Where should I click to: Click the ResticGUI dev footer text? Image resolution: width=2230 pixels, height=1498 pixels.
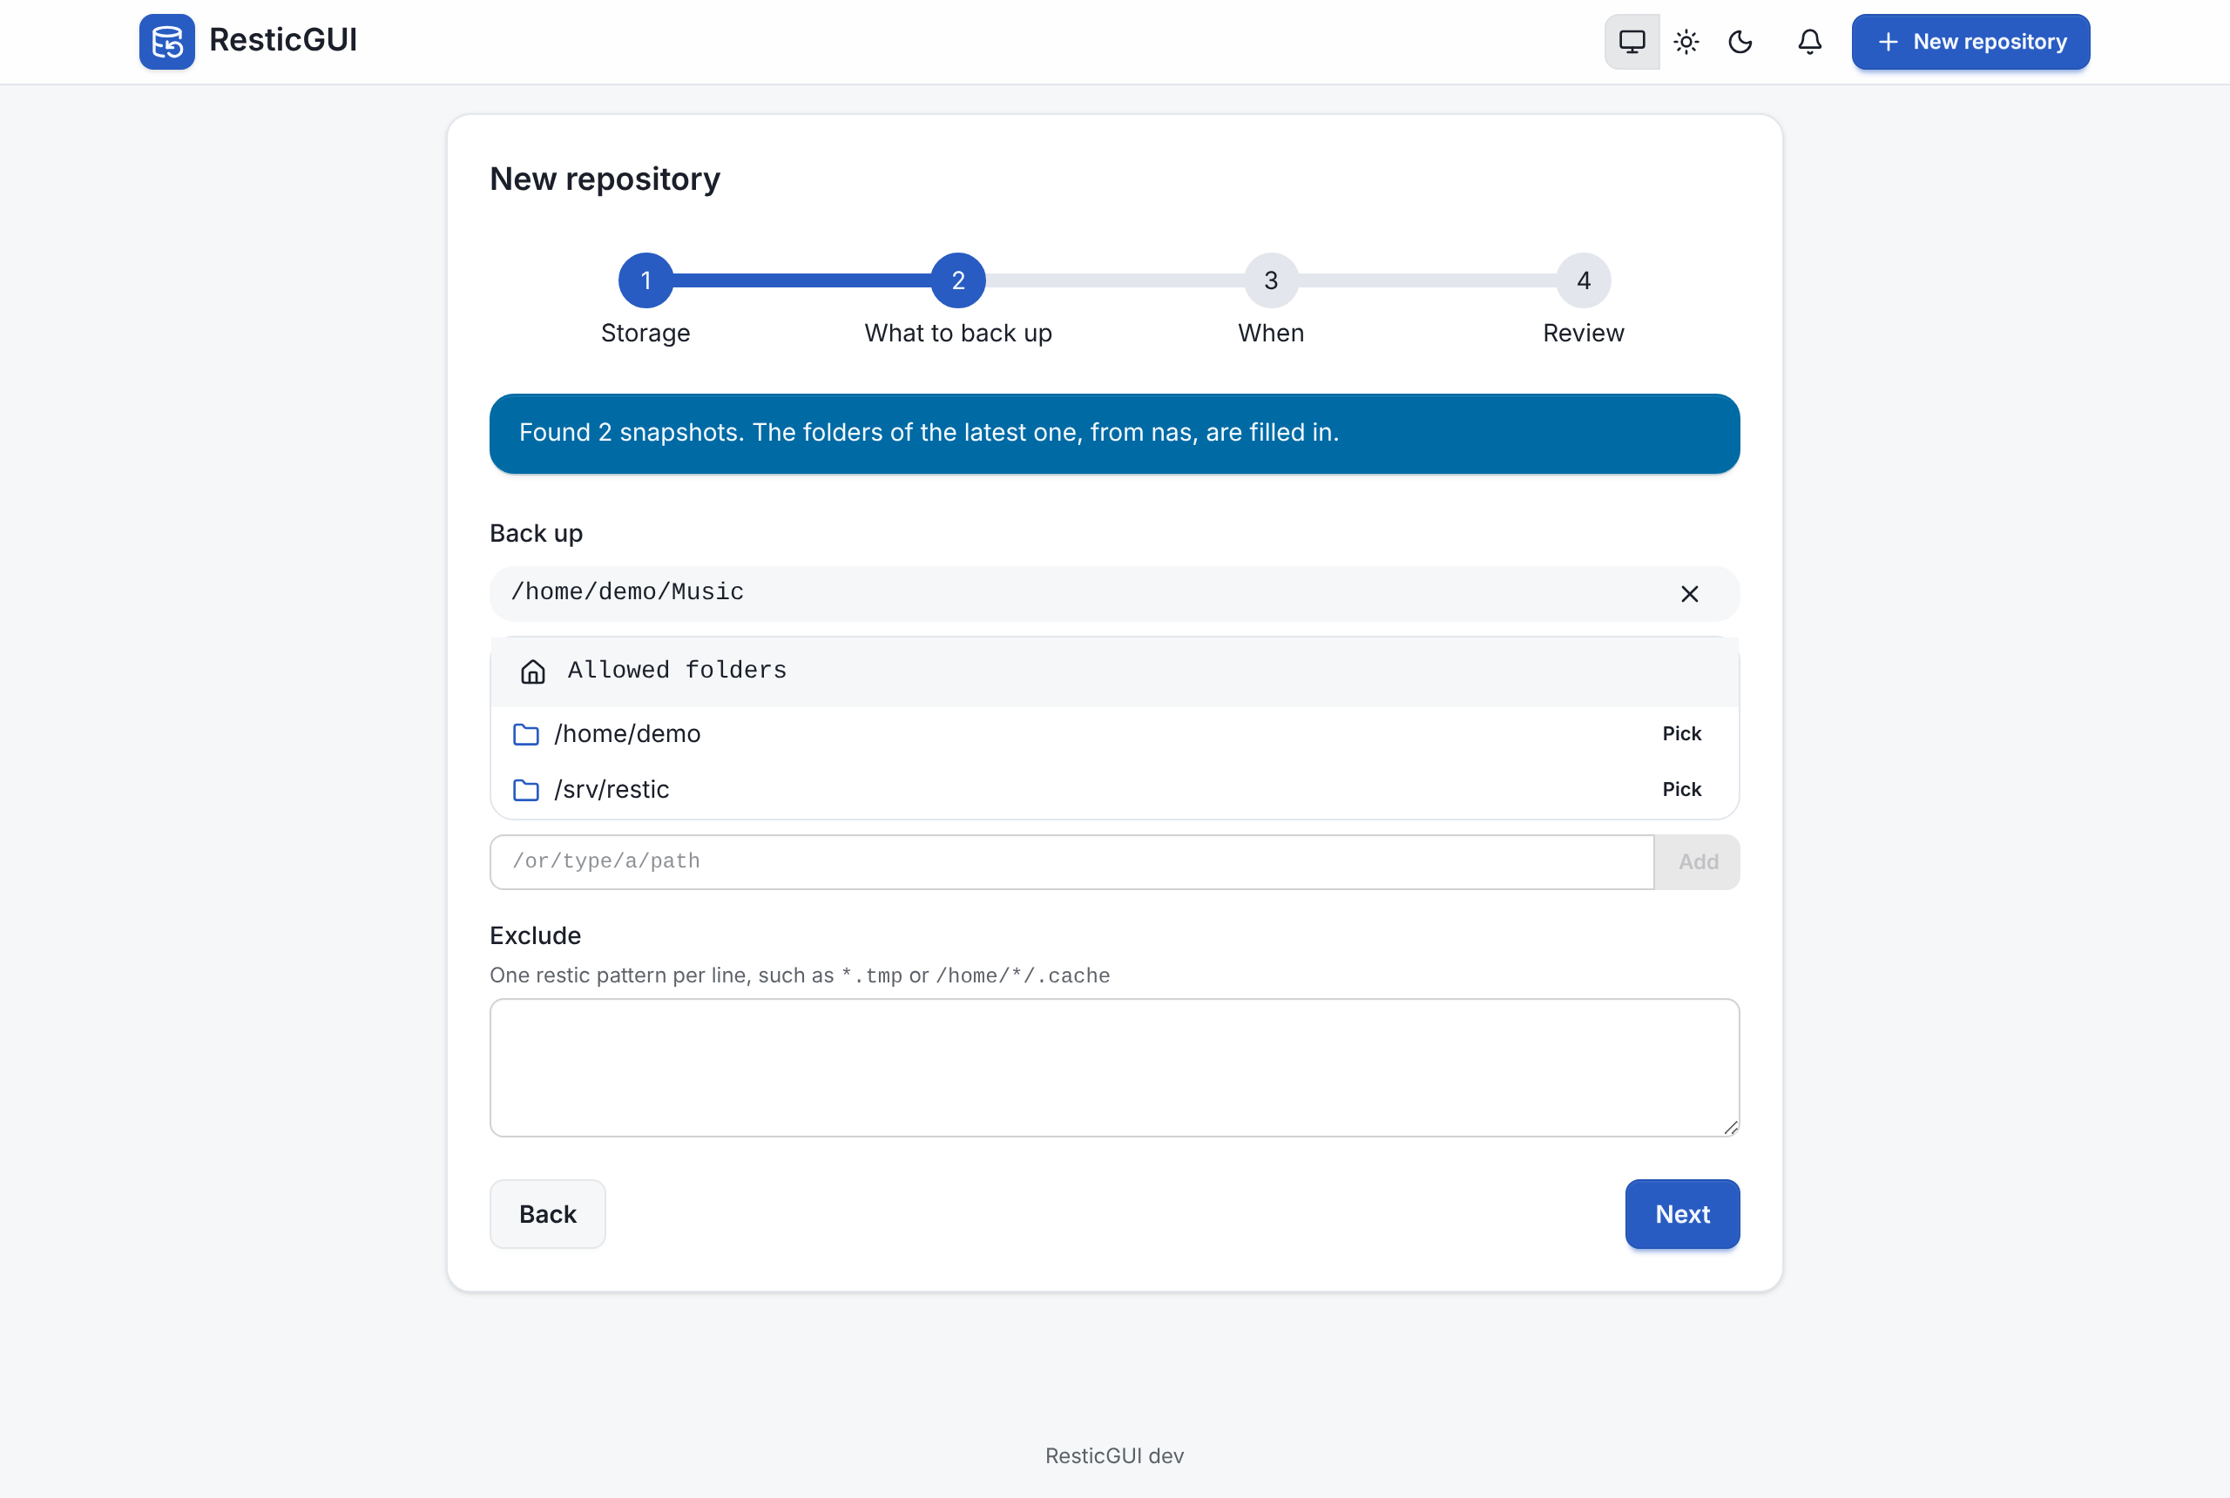point(1114,1455)
